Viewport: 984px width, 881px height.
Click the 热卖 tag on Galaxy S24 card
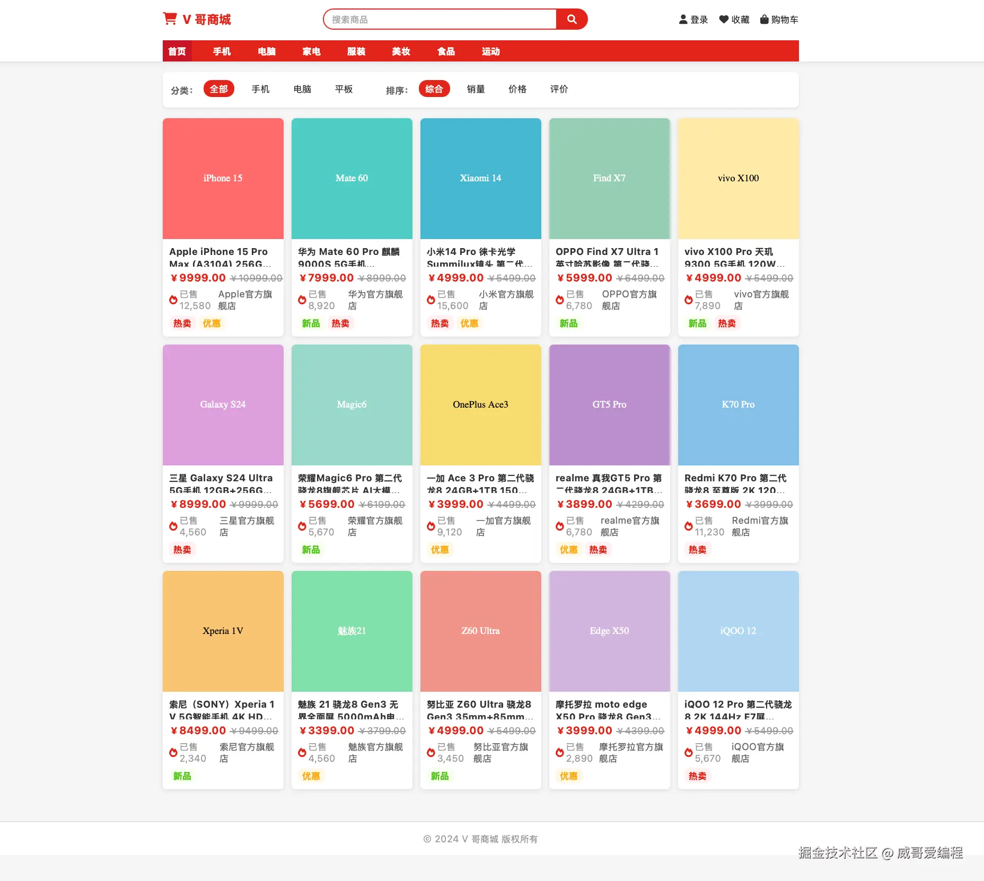coord(182,550)
